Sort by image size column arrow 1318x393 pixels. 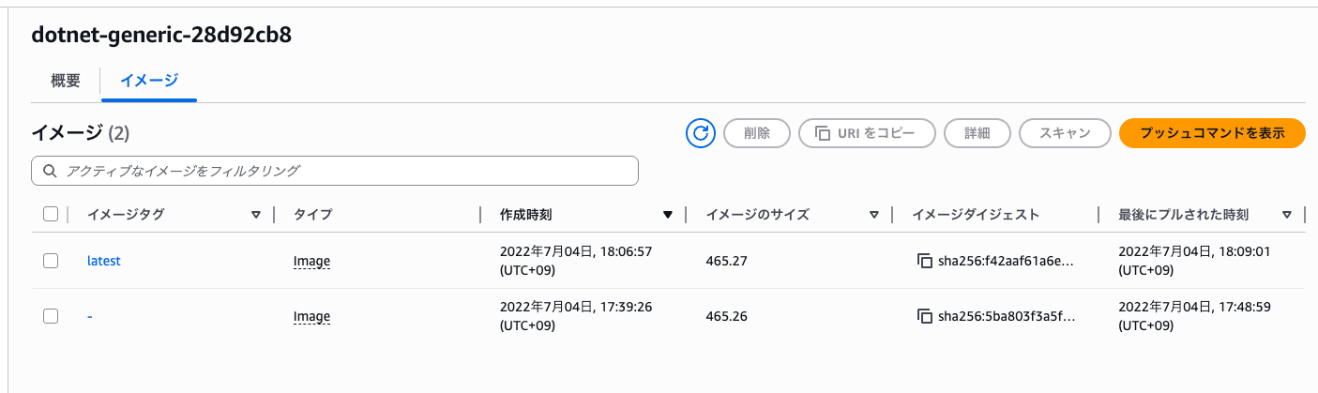point(873,215)
